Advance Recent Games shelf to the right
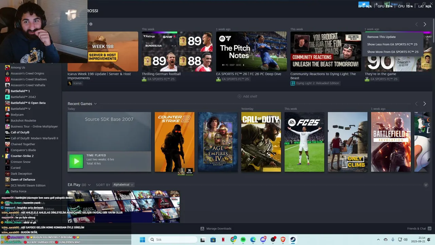The width and height of the screenshot is (435, 245). (424, 104)
